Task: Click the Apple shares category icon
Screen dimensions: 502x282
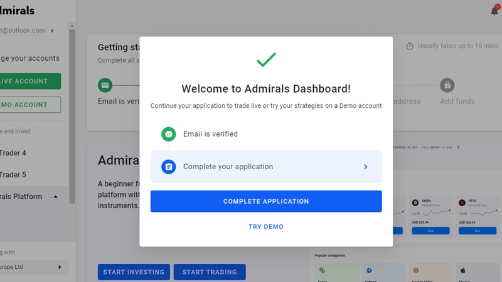Action: pyautogui.click(x=462, y=271)
